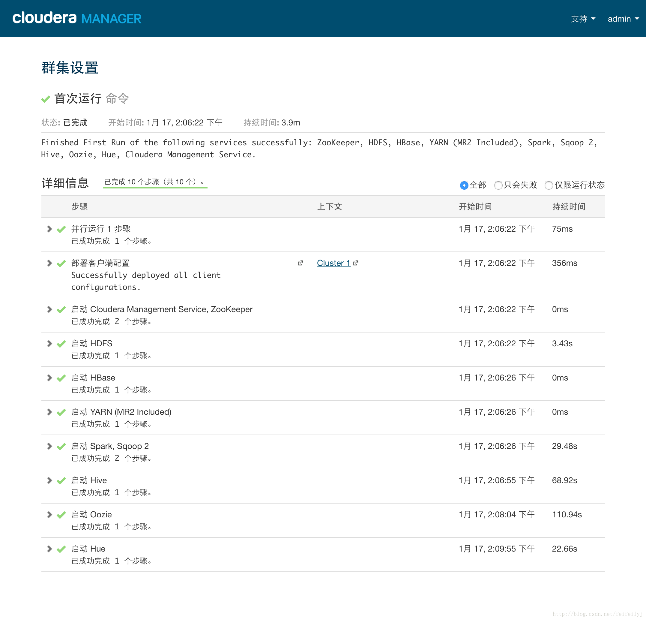Click the 68.92s duration value
Screen dimensions: 646x620
[565, 480]
